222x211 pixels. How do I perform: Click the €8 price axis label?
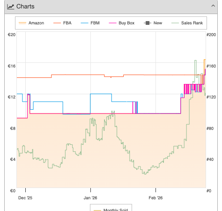[x=13, y=128]
